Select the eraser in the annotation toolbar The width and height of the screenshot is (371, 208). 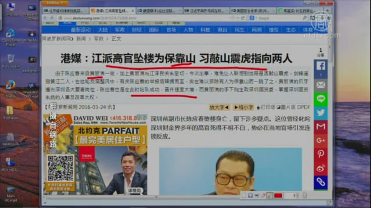click(x=263, y=195)
